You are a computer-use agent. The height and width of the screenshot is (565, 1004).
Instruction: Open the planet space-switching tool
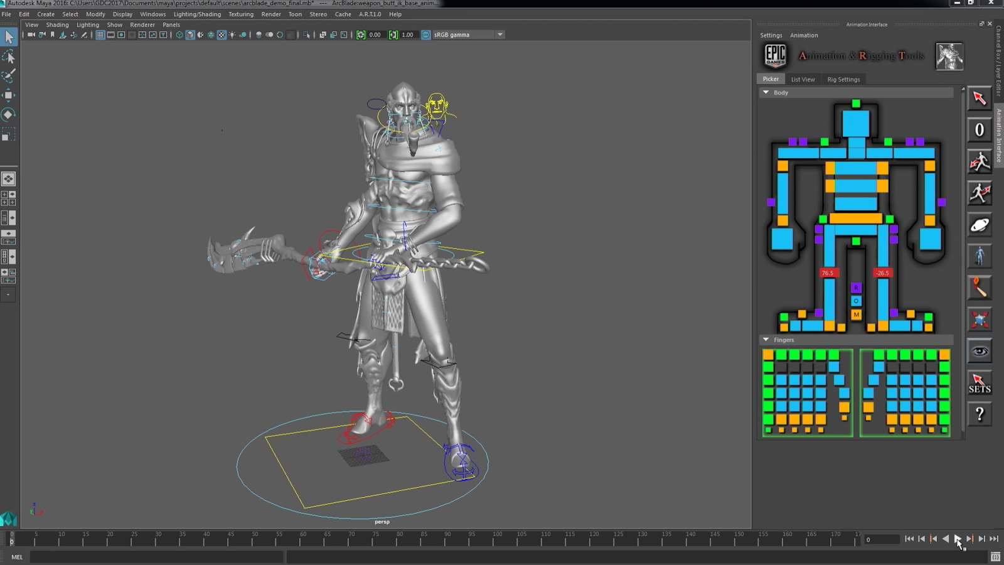979,225
